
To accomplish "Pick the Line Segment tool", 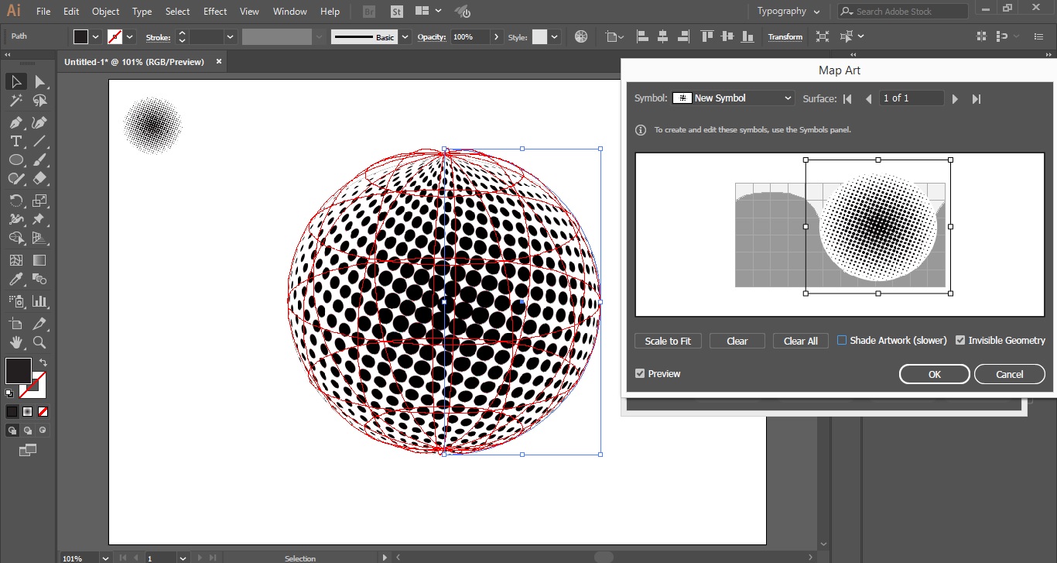I will coord(39,141).
